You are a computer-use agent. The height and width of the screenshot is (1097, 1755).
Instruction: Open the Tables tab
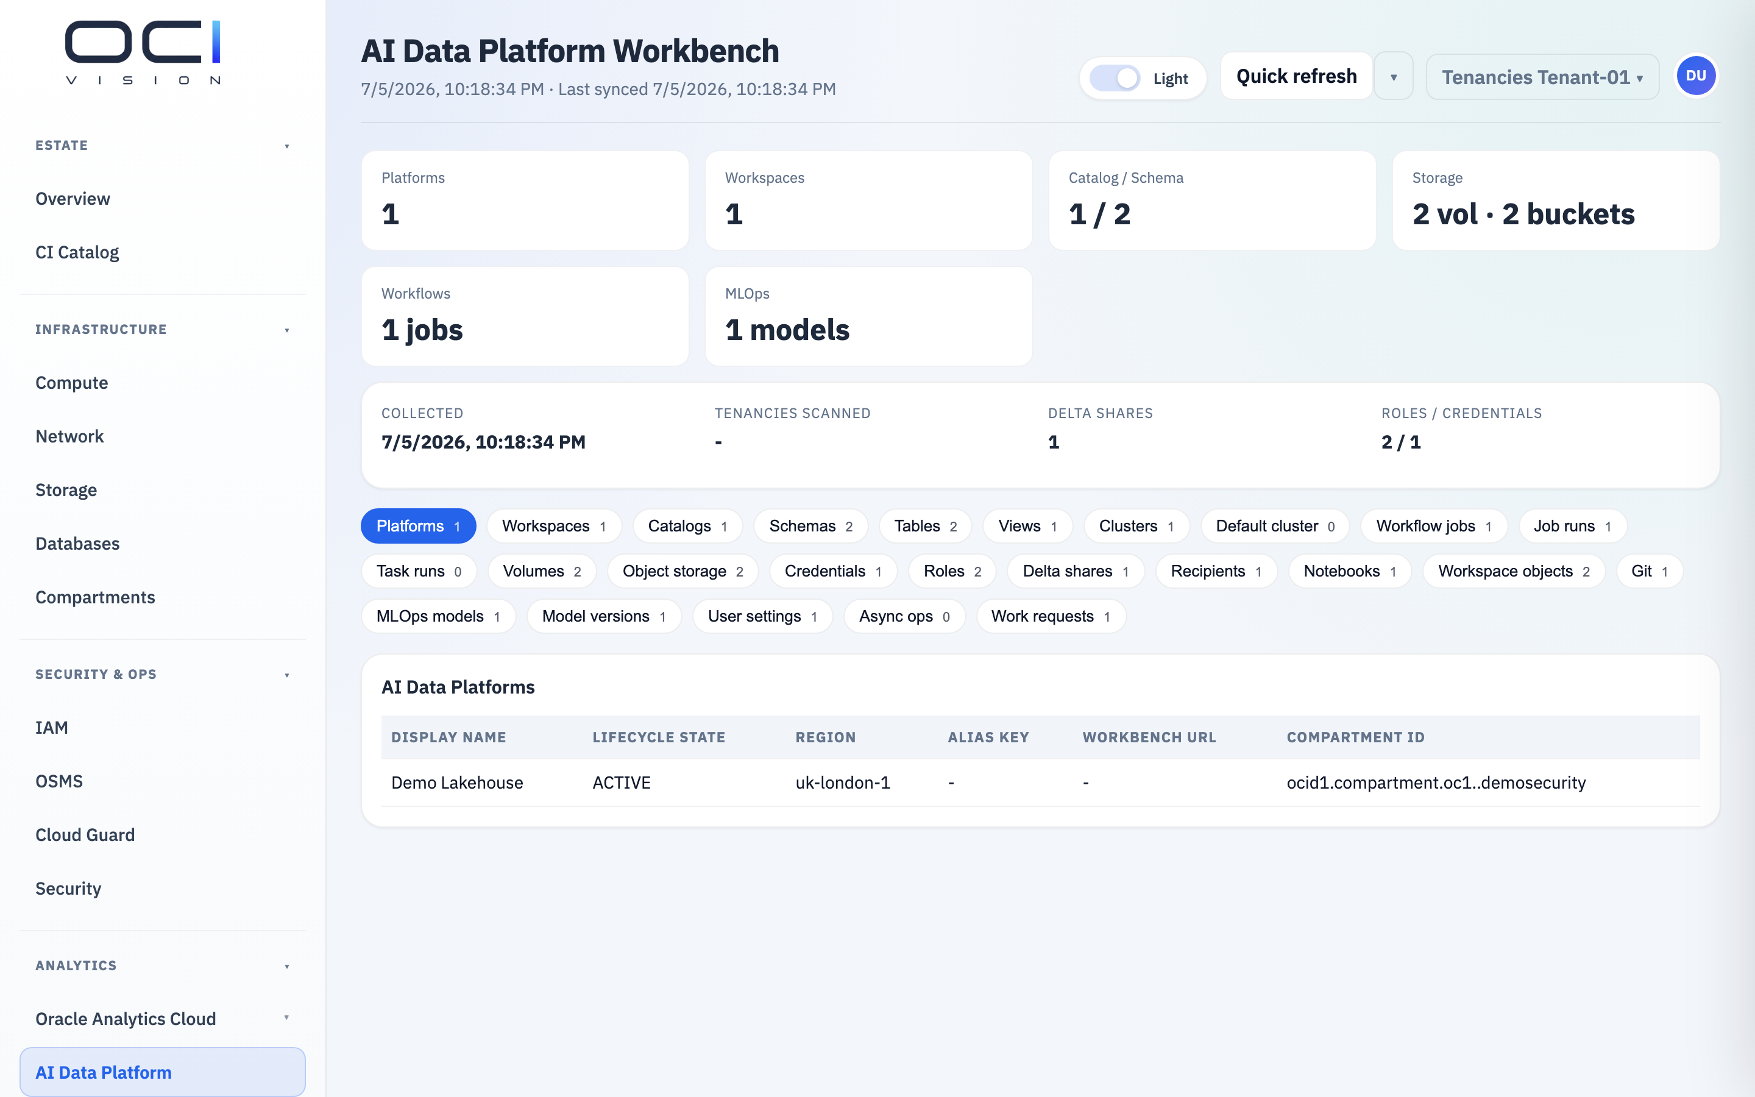(x=926, y=526)
